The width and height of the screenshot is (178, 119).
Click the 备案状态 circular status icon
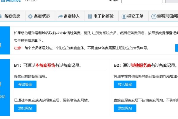tap(30, 16)
